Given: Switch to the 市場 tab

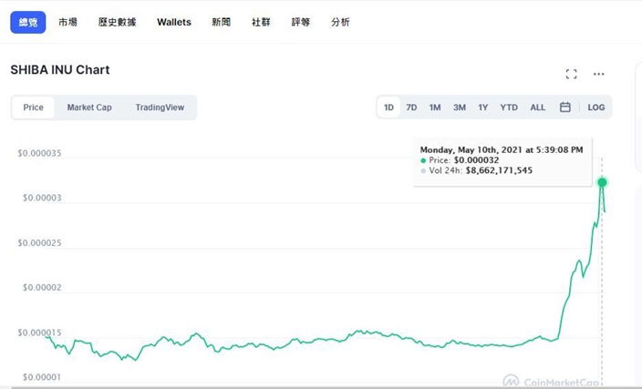Looking at the screenshot, I should click(67, 22).
